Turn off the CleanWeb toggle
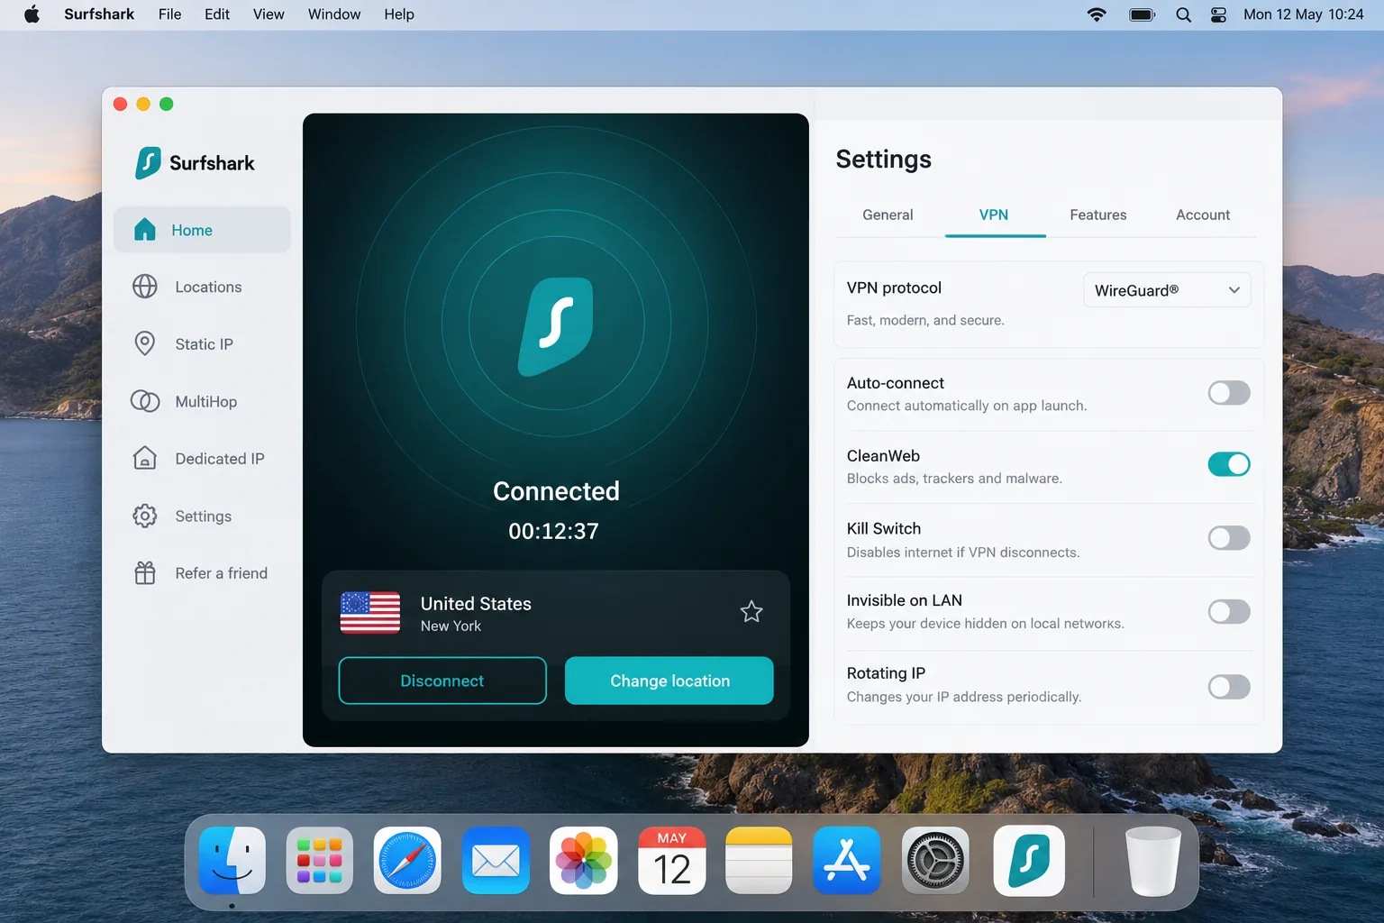The image size is (1384, 923). click(1229, 464)
